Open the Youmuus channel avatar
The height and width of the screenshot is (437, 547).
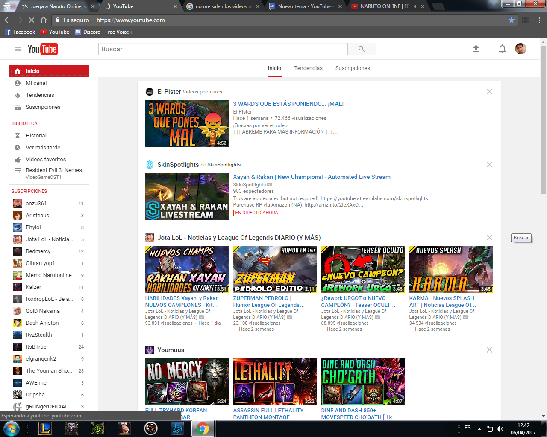pyautogui.click(x=150, y=350)
